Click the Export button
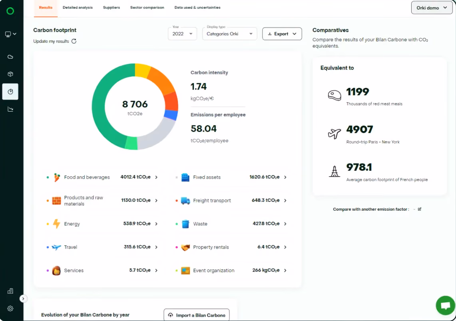This screenshot has width=456, height=321. coord(282,34)
